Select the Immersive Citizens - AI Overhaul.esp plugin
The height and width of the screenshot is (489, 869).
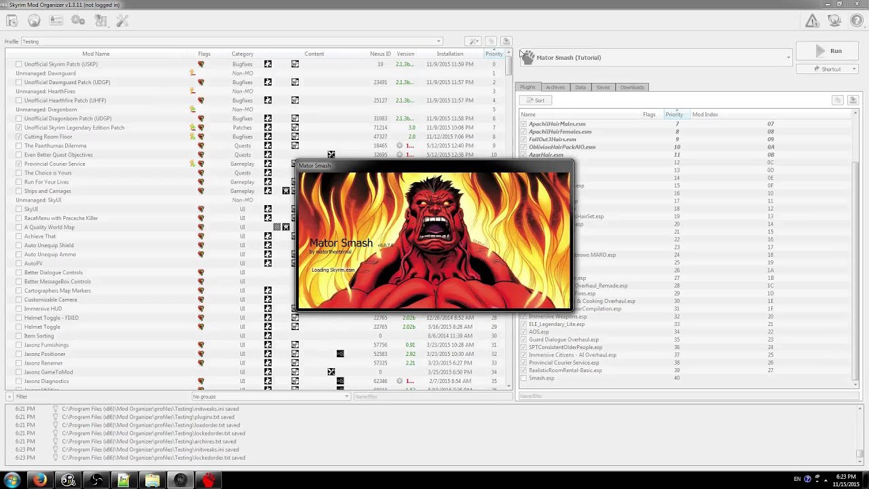point(686,355)
